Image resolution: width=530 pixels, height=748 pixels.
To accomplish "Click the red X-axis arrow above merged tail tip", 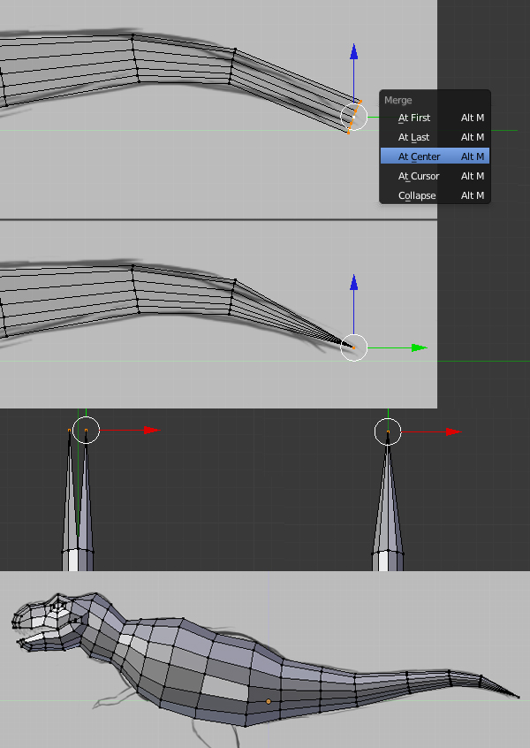I will 453,432.
